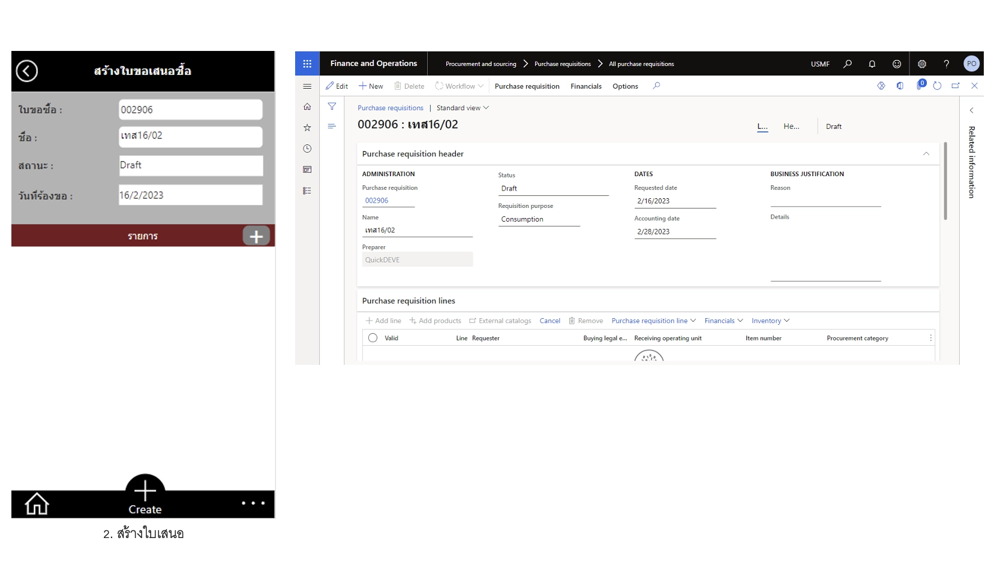997x568 pixels.
Task: Click Add line in lines toolbar
Action: (x=383, y=321)
